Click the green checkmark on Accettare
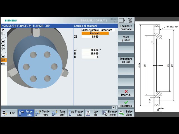 click(x=126, y=102)
